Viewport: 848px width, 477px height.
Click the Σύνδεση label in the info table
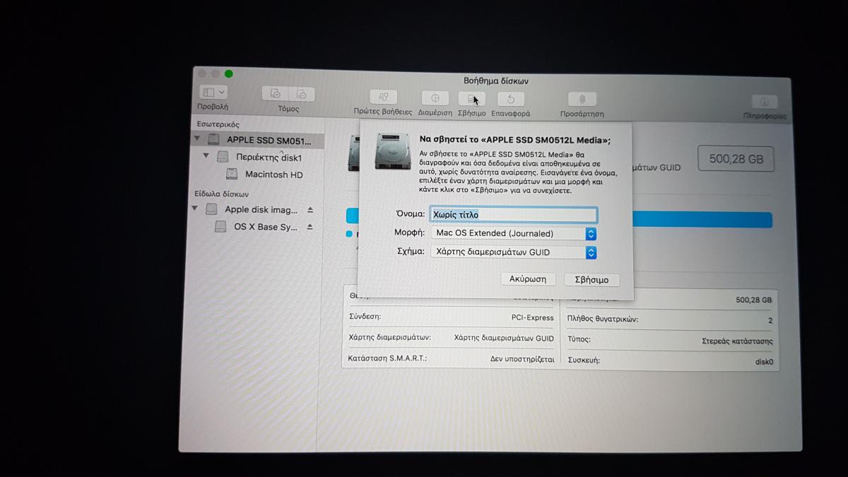coord(365,317)
